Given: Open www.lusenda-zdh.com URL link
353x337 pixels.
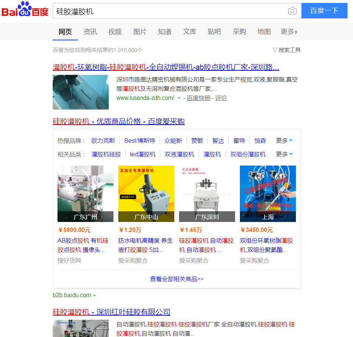Looking at the screenshot, I should pyautogui.click(x=145, y=98).
